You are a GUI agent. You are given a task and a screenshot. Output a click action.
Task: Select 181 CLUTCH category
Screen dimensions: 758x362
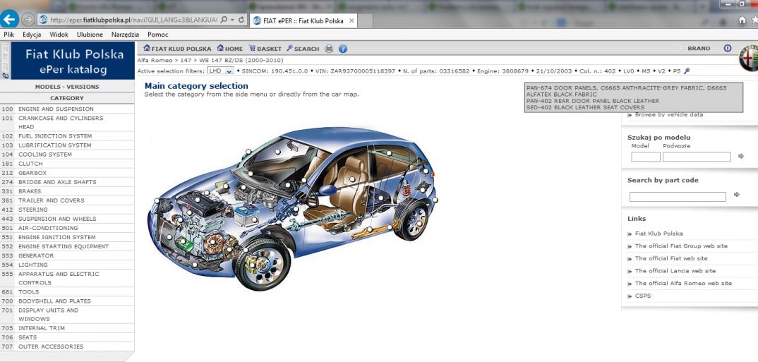[67, 164]
